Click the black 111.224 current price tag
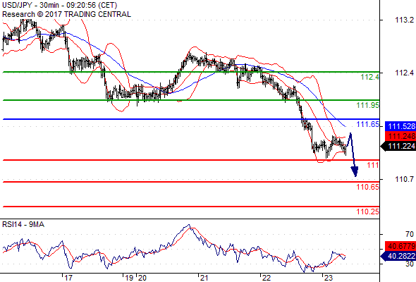The height and width of the screenshot is (282, 416). click(398, 146)
